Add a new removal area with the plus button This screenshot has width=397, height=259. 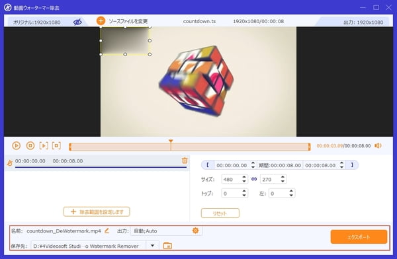[x=97, y=211]
